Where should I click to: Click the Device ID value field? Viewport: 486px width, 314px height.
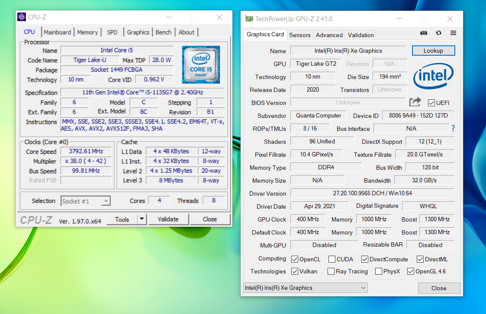coord(418,115)
